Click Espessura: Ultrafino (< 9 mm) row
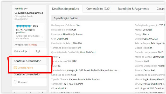Viewport: 166px width, 94px height. tap(67, 34)
